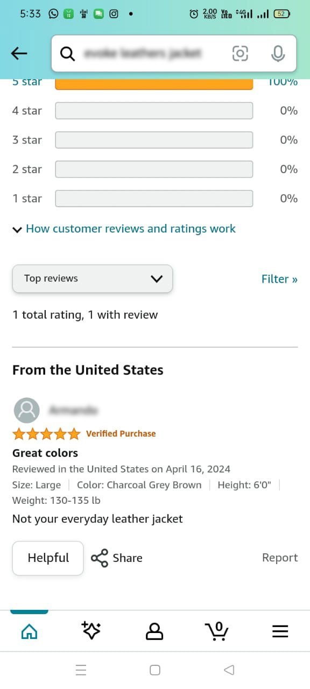Expand How customer reviews and ratings work
The height and width of the screenshot is (689, 310).
point(130,229)
